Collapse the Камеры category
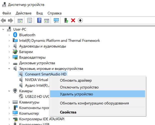This screenshot has height=125, width=155. (x=9, y=91)
